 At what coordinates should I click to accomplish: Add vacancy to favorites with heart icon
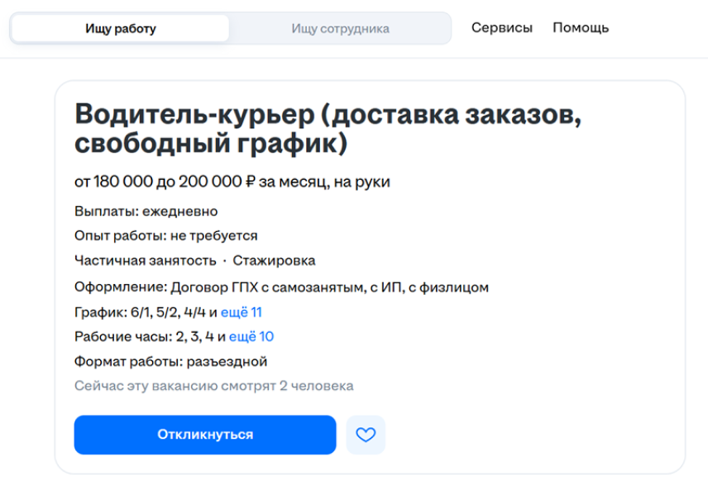366,435
